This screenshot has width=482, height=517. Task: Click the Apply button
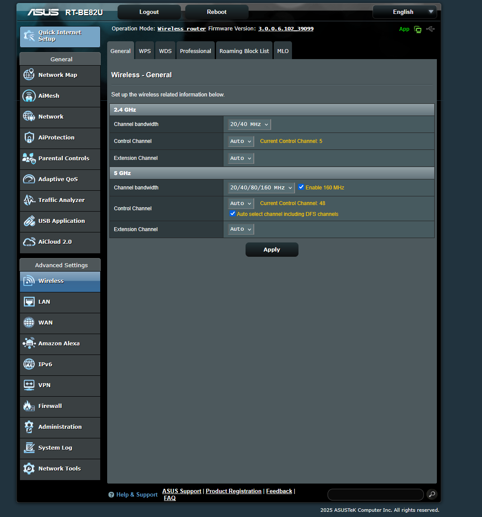pyautogui.click(x=272, y=250)
